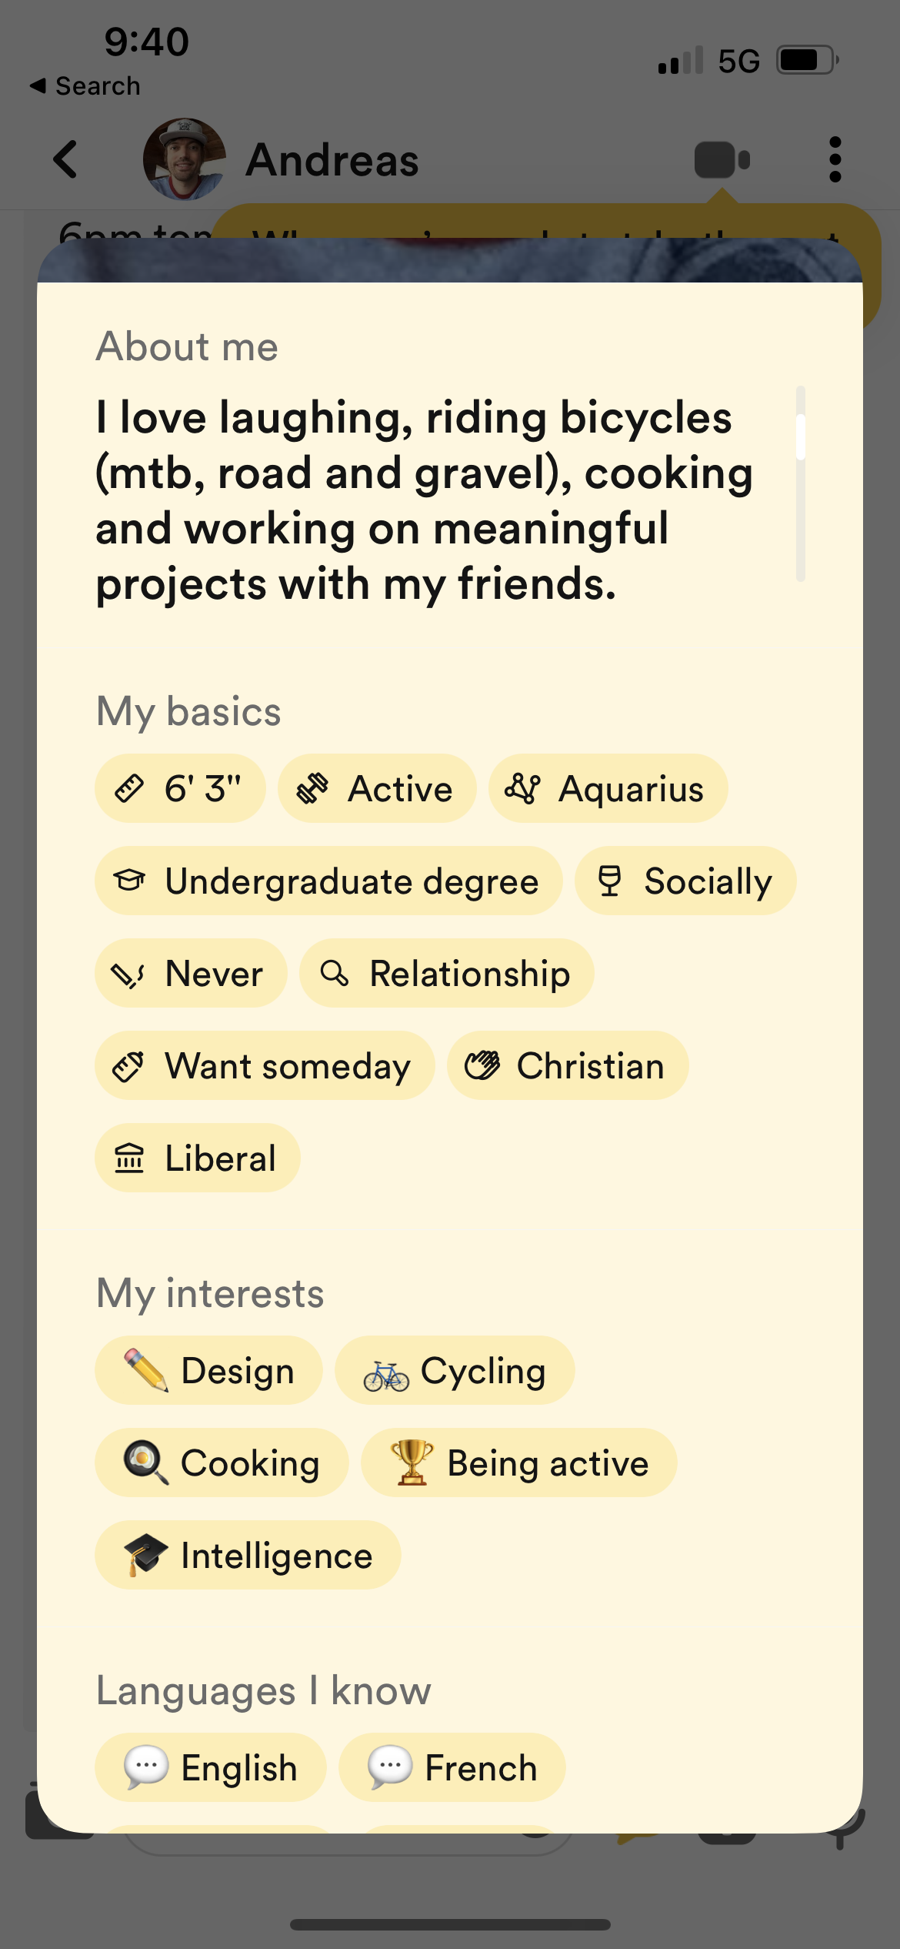Select the Want someday chip
This screenshot has width=900, height=1949.
tap(265, 1066)
